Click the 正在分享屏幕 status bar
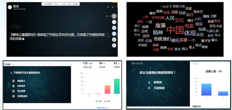 [x=60, y=4]
